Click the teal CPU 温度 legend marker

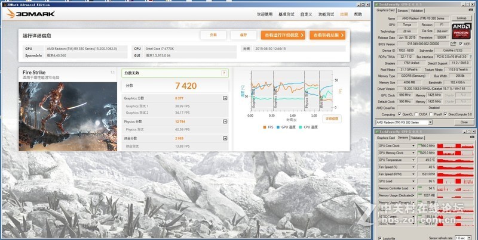(301, 127)
